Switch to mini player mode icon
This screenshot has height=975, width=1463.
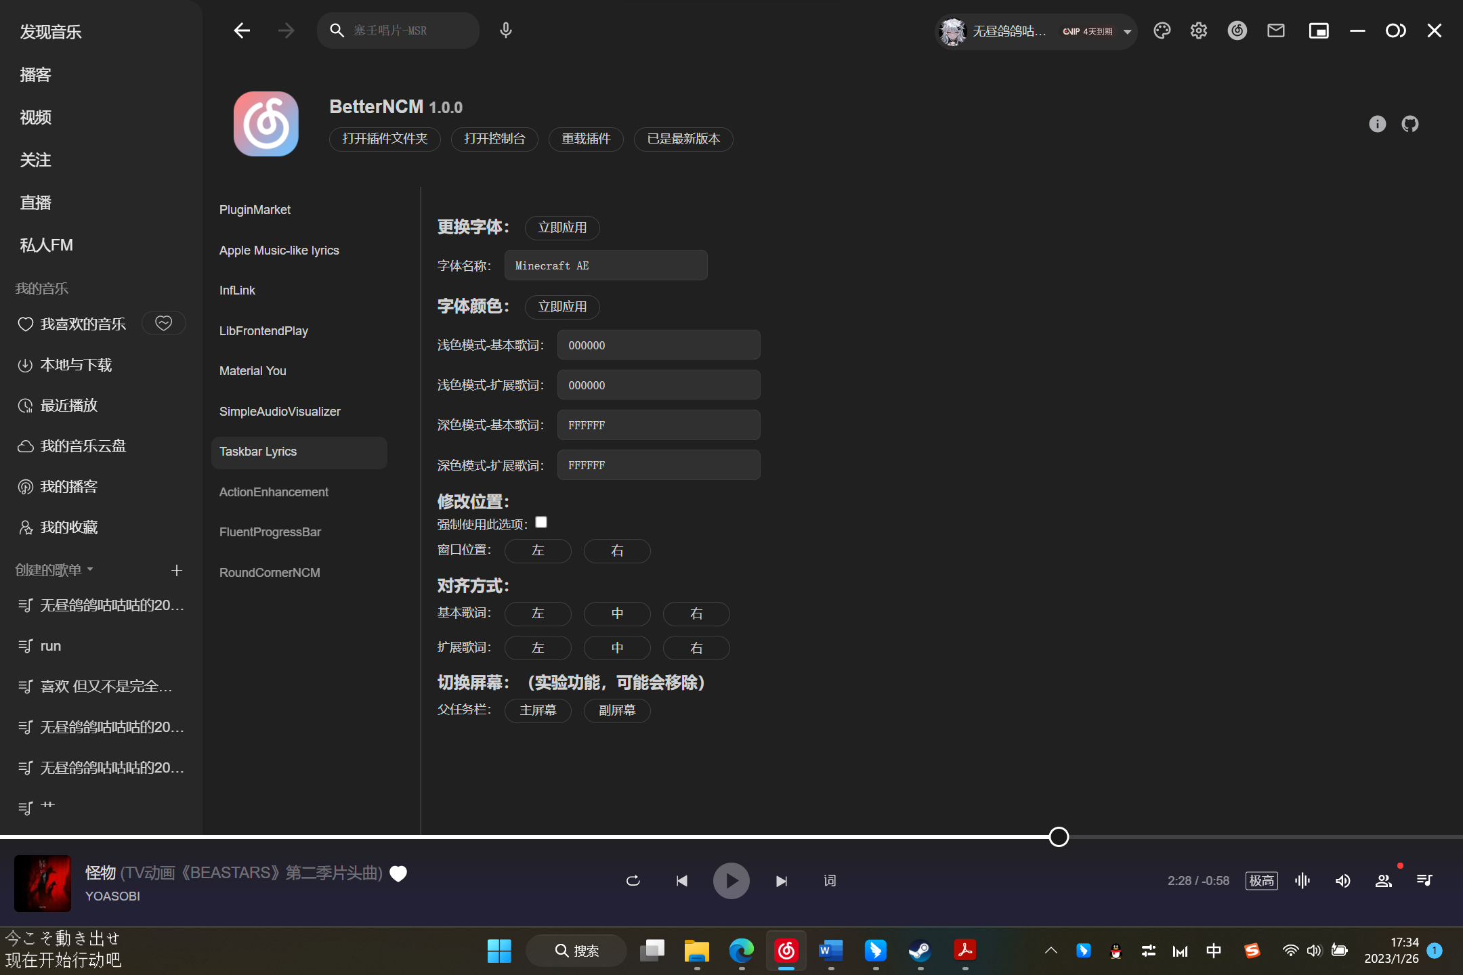click(x=1319, y=30)
